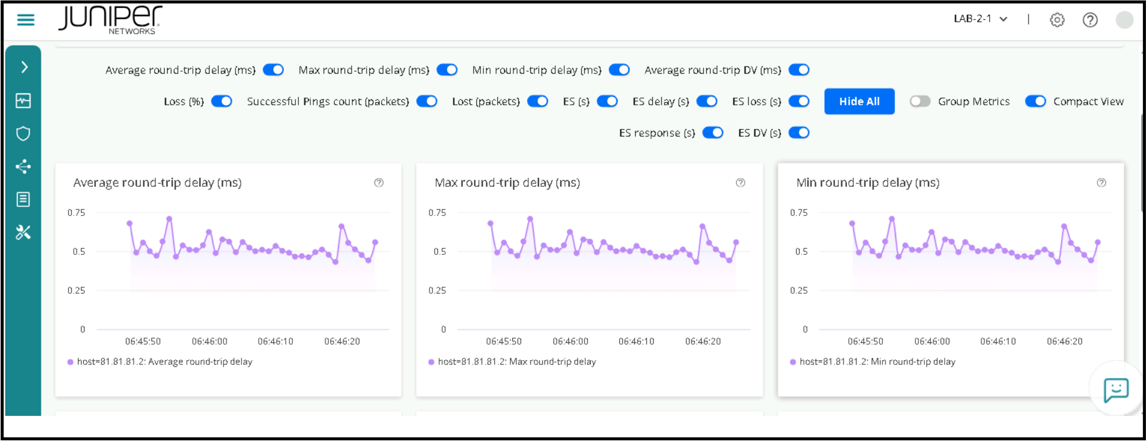1146x441 pixels.
Task: Click the Hide All button
Action: 859,101
